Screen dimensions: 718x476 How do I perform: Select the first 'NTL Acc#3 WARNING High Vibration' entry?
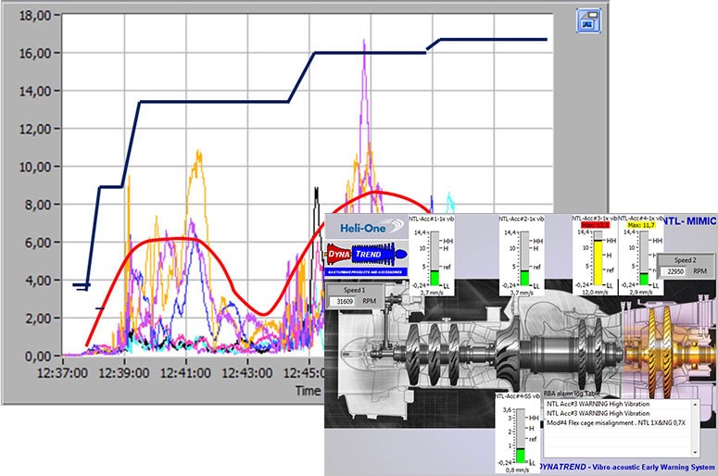(598, 404)
